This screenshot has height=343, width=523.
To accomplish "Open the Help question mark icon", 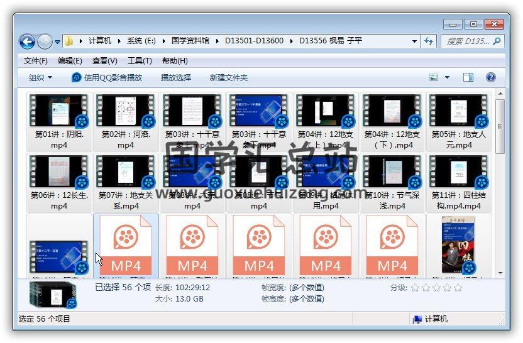I will [491, 78].
